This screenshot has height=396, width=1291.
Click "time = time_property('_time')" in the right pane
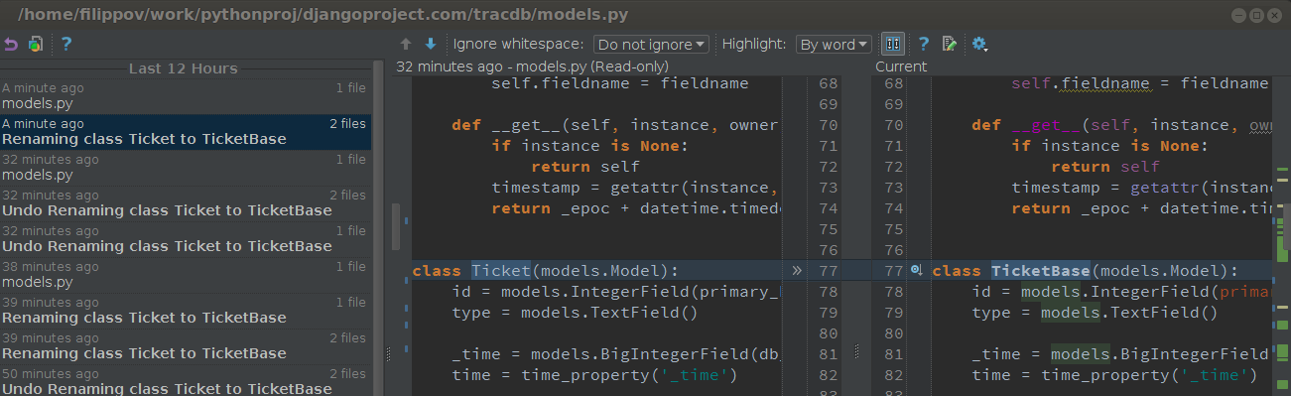click(x=1114, y=375)
